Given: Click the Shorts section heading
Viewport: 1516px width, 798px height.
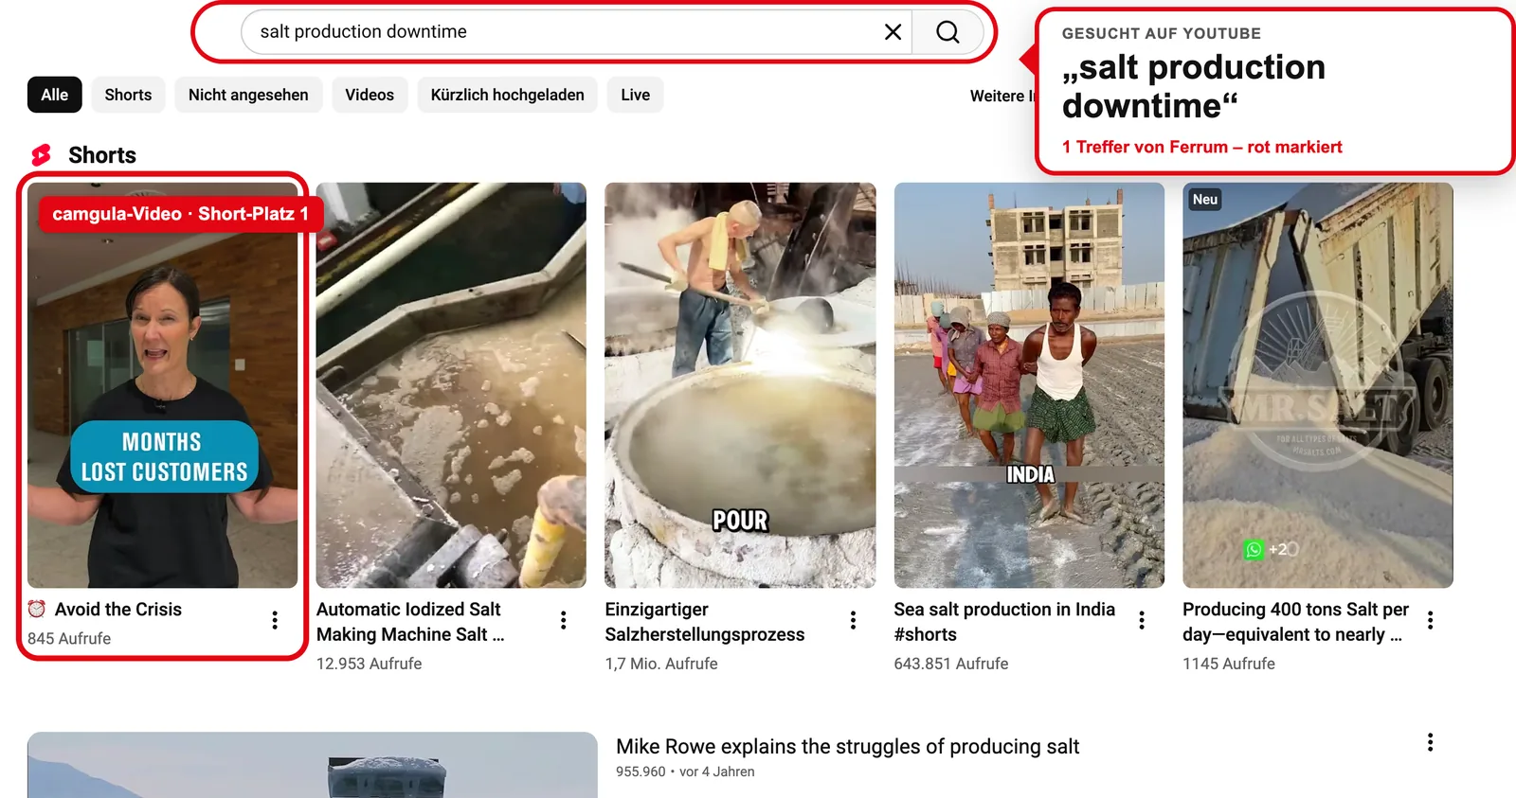Looking at the screenshot, I should [102, 155].
